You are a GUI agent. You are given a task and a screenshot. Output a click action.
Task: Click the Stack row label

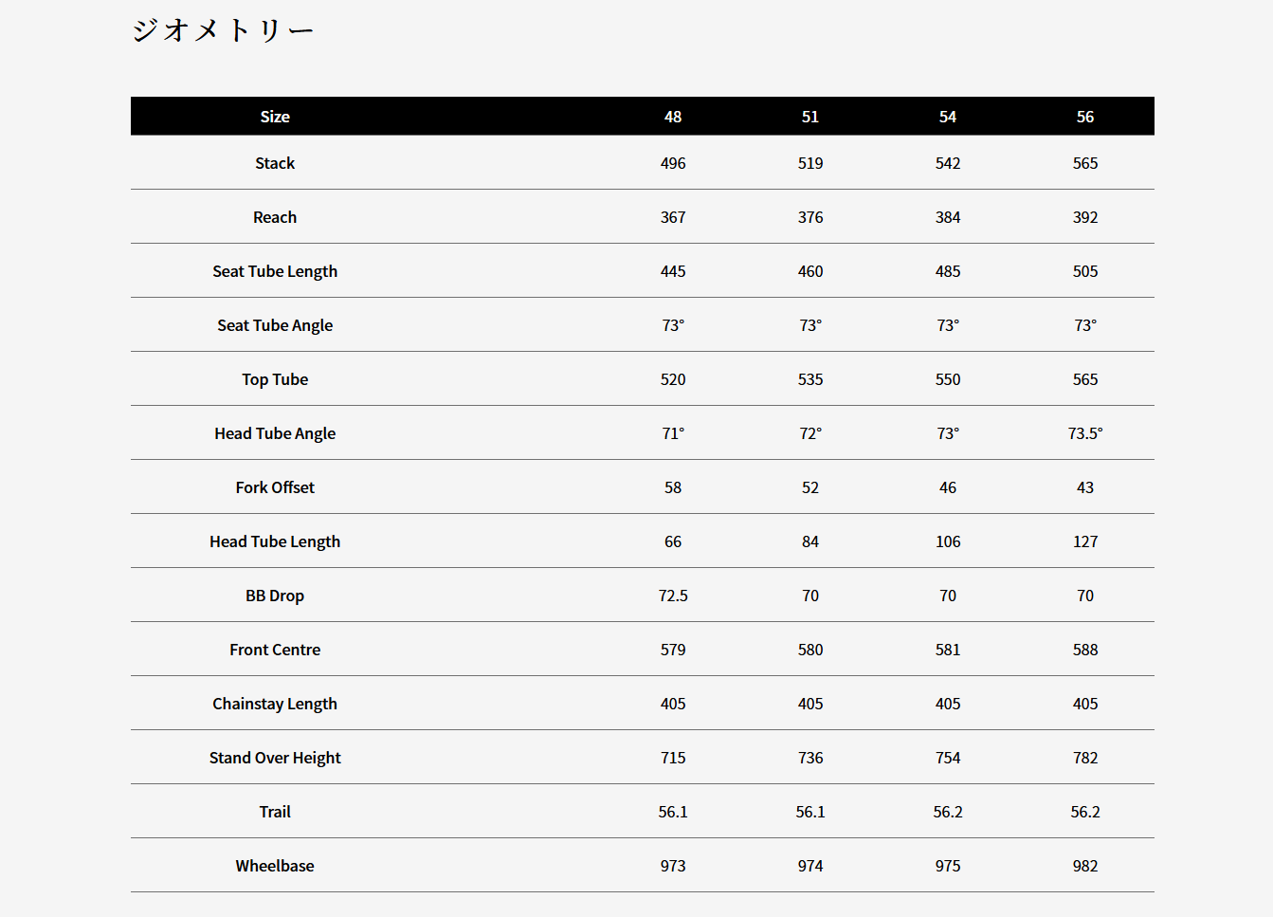pyautogui.click(x=275, y=163)
